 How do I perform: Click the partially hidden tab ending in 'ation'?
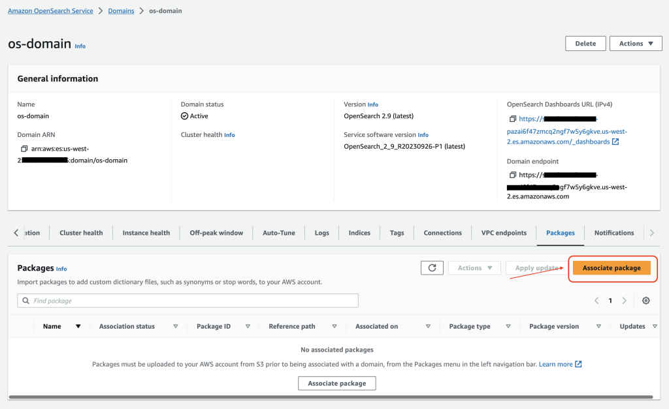pyautogui.click(x=31, y=233)
